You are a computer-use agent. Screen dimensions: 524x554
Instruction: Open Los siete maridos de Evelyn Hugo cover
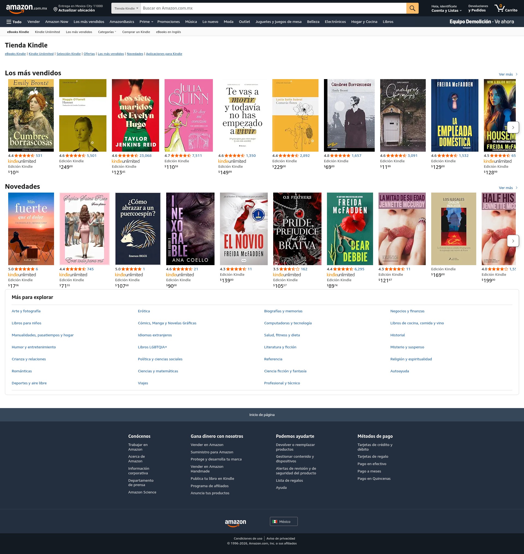(135, 115)
